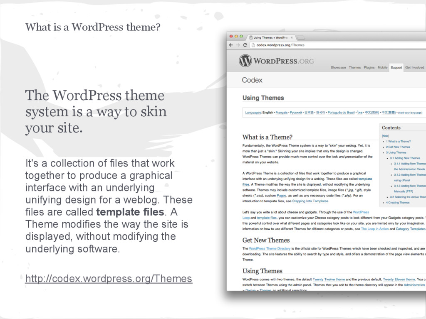Click the browser forward arrow button
This screenshot has width=426, height=319.
238,45
